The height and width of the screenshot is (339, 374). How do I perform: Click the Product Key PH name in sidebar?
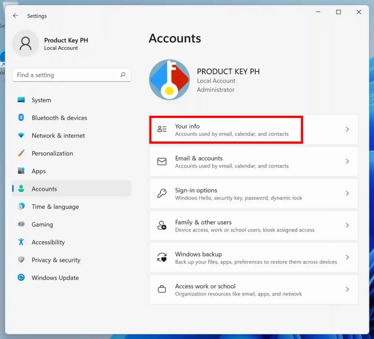66,40
